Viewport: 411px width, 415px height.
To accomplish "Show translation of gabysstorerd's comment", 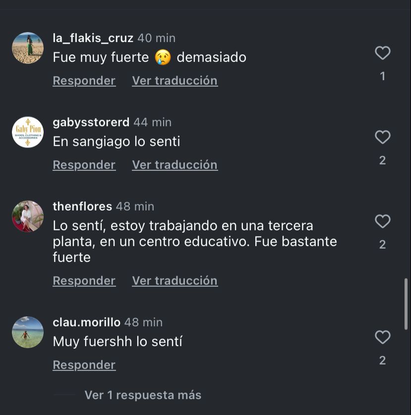I will click(175, 165).
